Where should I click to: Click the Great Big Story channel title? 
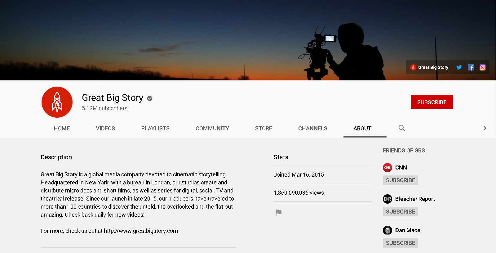point(113,98)
